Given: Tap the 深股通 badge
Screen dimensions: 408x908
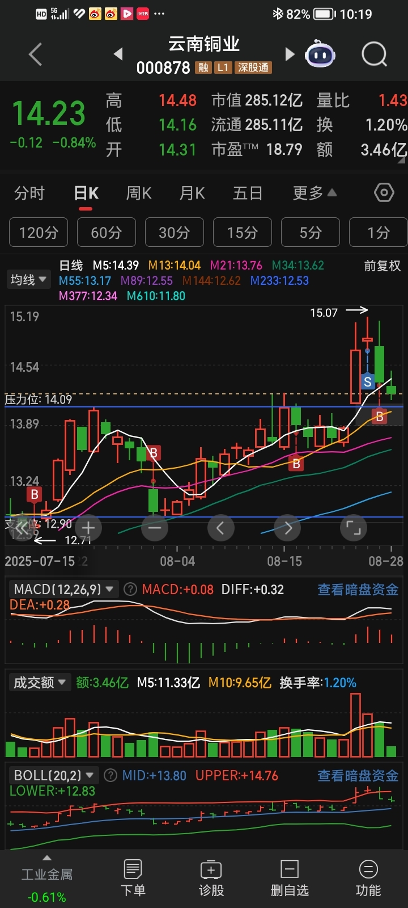Looking at the screenshot, I should pyautogui.click(x=253, y=68).
